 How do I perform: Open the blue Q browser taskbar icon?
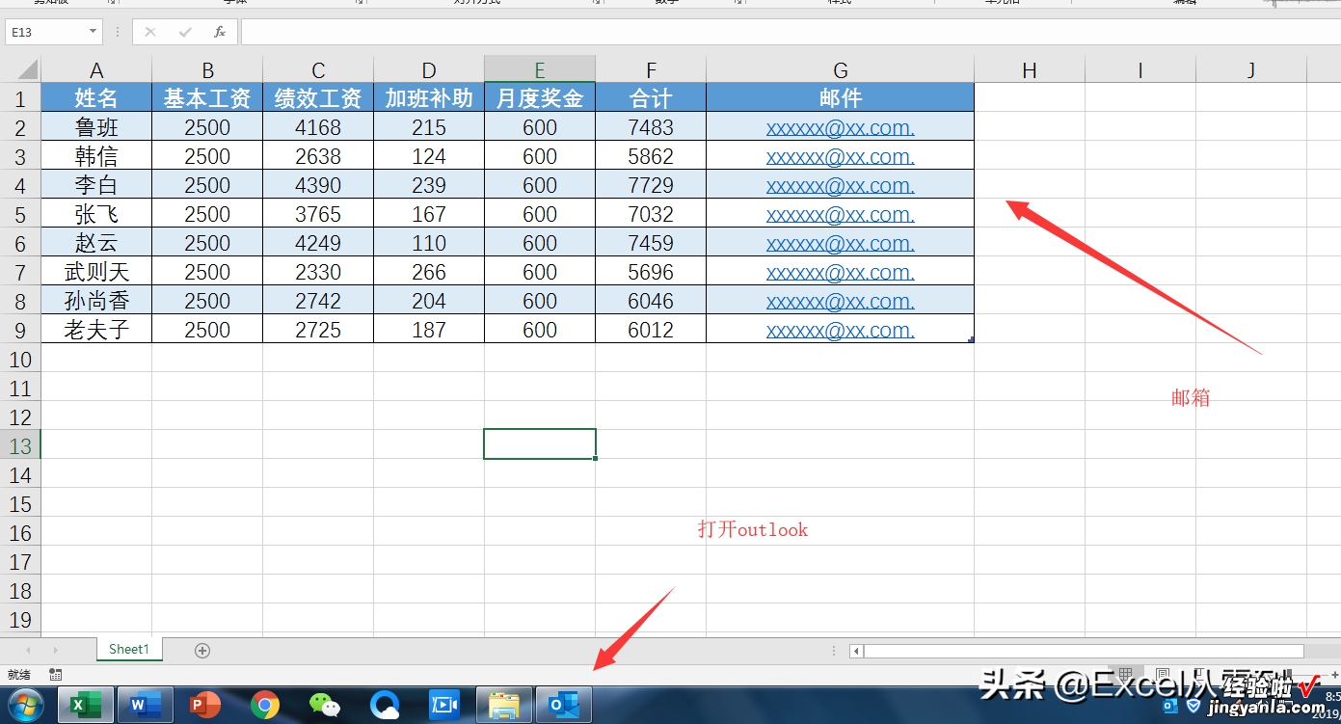pos(385,706)
